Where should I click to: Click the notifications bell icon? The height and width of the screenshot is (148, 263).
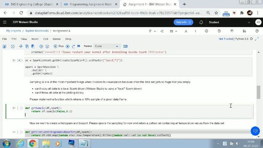pyautogui.click(x=201, y=22)
